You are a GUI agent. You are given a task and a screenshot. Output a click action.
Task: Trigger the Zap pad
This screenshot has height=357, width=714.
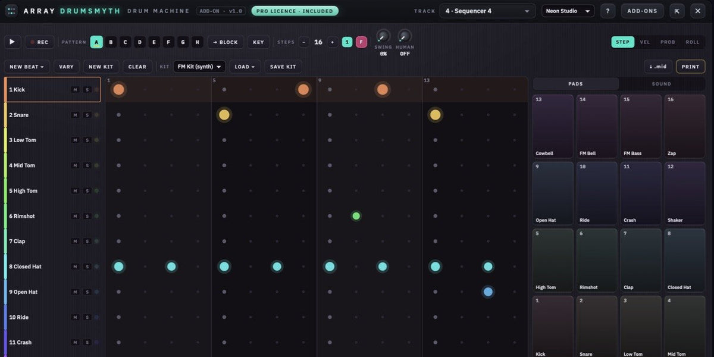(x=685, y=127)
